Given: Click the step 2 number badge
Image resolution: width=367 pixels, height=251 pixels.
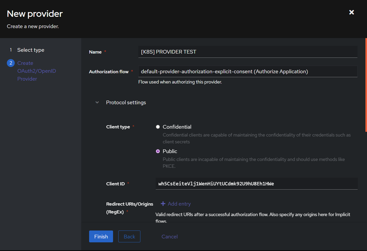Looking at the screenshot, I should (11, 63).
